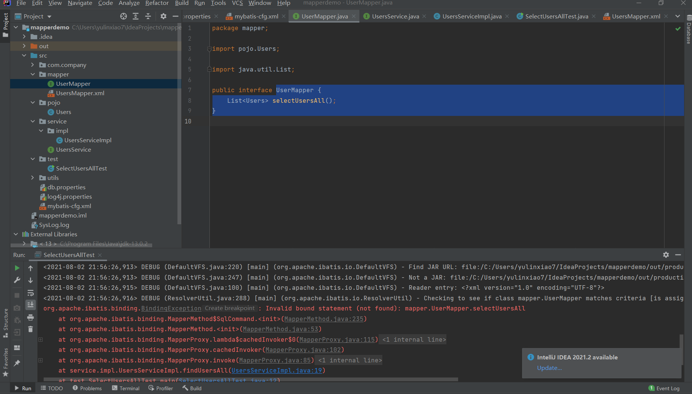The width and height of the screenshot is (692, 394).
Task: Expand the out folder
Action: click(24, 46)
